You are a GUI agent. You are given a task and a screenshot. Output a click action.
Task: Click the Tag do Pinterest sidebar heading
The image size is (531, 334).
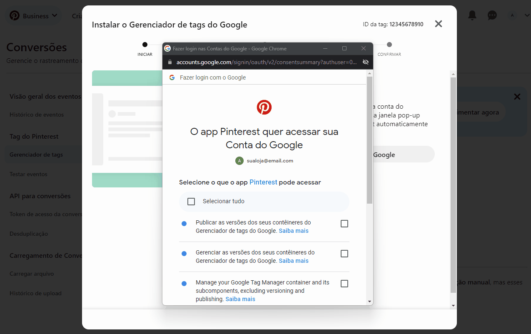point(34,137)
